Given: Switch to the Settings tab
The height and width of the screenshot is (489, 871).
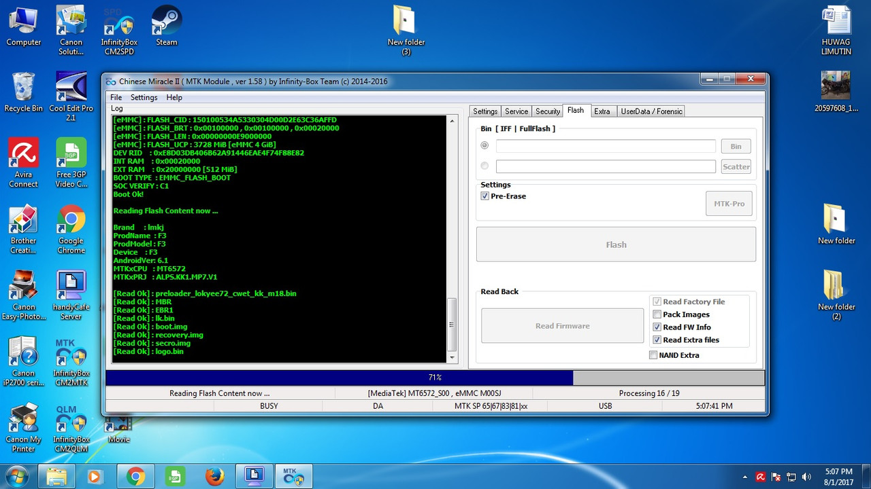Looking at the screenshot, I should [485, 111].
